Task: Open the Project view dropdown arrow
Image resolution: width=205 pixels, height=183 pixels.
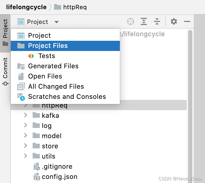Action: [x=57, y=22]
